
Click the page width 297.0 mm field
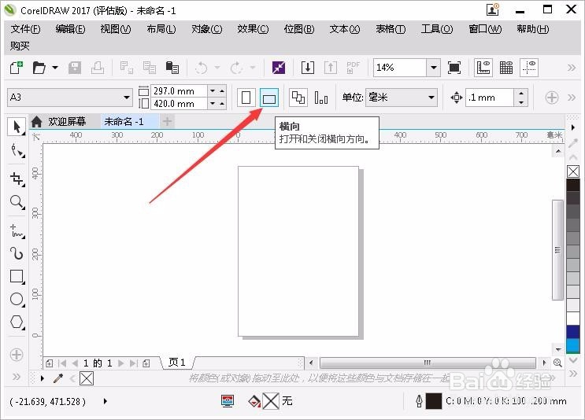pos(179,91)
